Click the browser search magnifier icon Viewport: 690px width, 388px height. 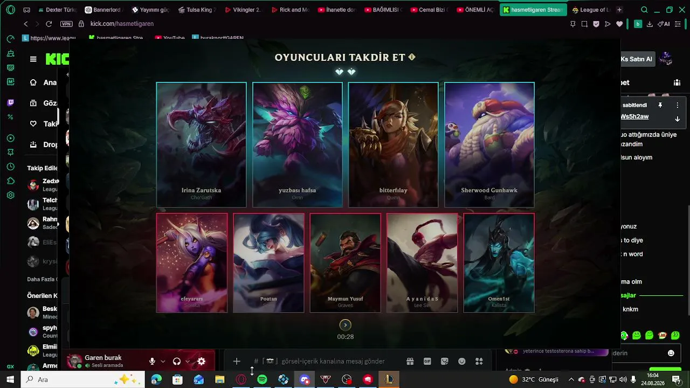pyautogui.click(x=644, y=10)
